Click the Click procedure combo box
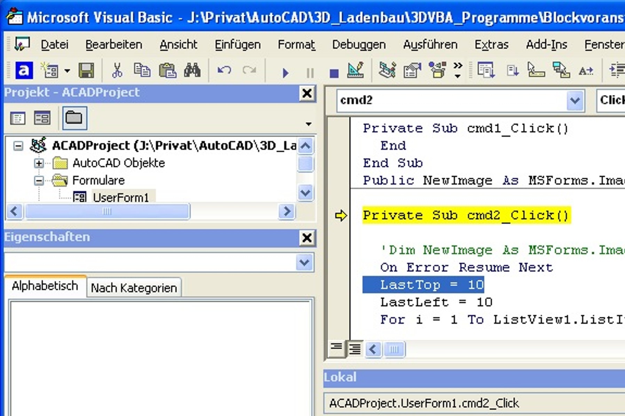The width and height of the screenshot is (625, 416). [x=611, y=100]
